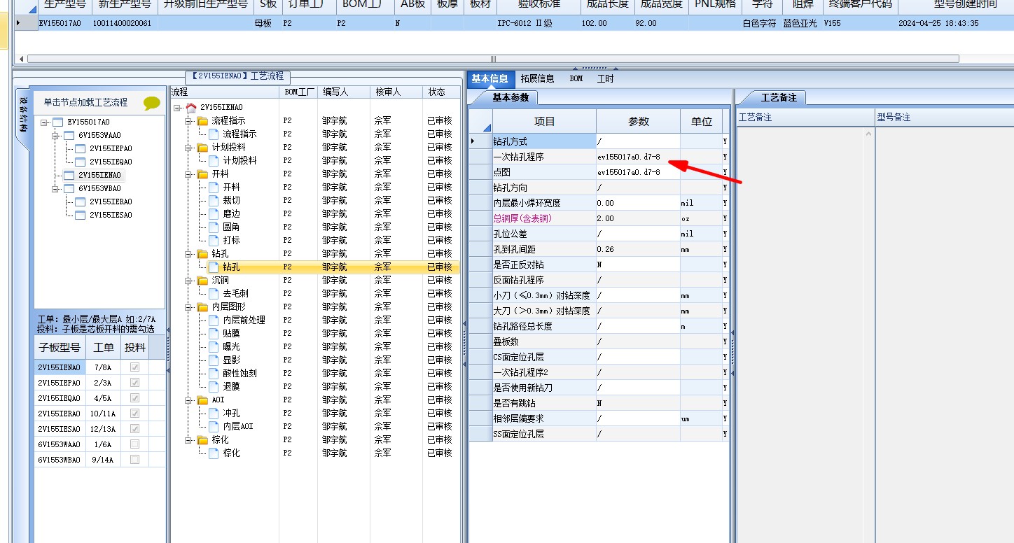Click the document icon beside 去毛刺
The image size is (1014, 543).
tap(214, 293)
